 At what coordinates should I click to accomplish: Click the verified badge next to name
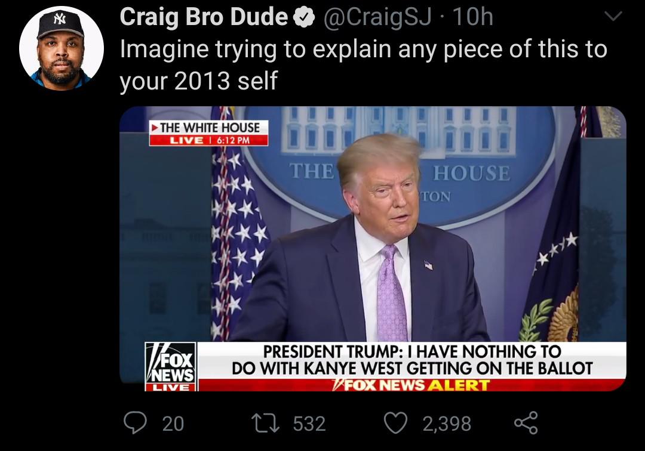(x=304, y=18)
